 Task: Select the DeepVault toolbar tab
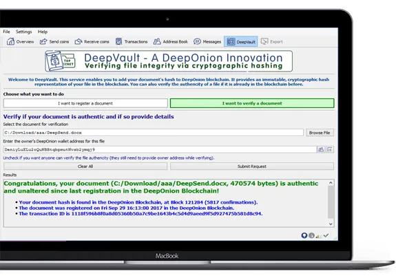(x=241, y=41)
